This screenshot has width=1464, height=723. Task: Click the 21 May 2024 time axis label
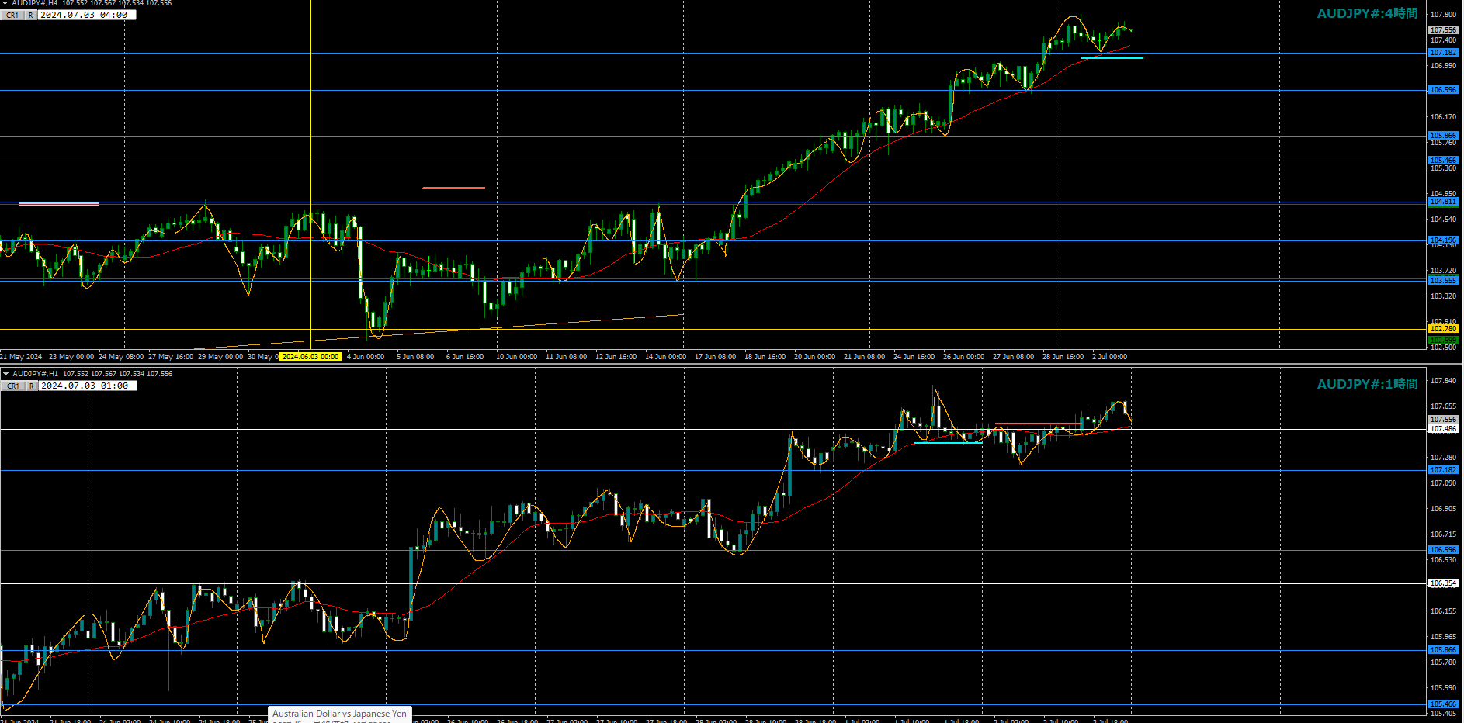(x=22, y=357)
